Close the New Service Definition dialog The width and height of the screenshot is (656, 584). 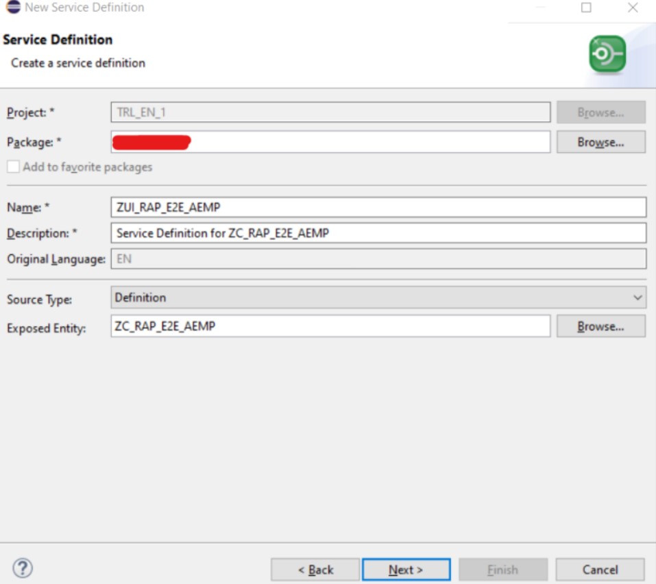point(633,8)
